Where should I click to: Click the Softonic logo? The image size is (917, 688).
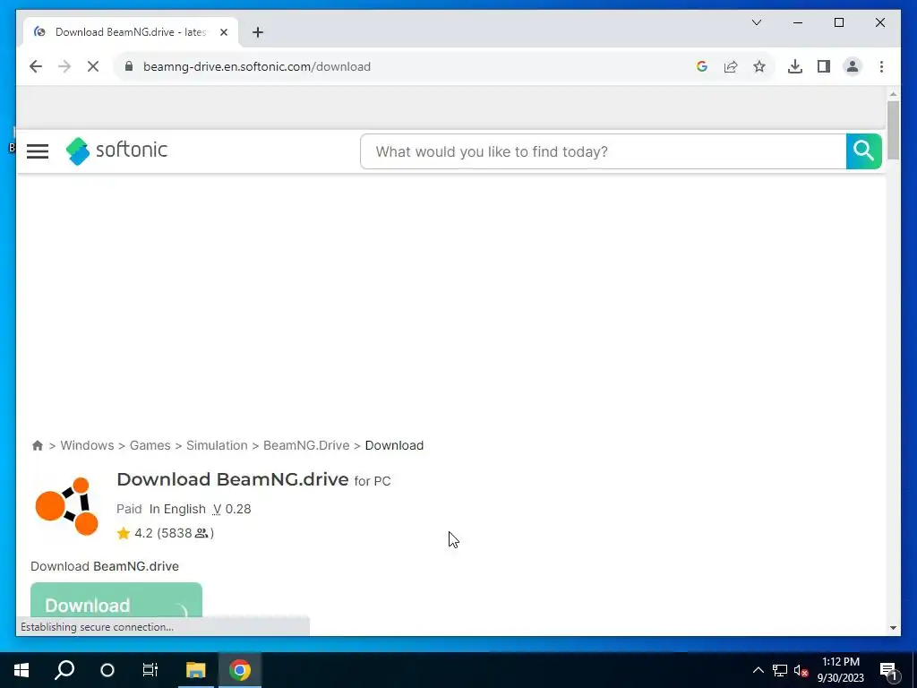coord(117,150)
